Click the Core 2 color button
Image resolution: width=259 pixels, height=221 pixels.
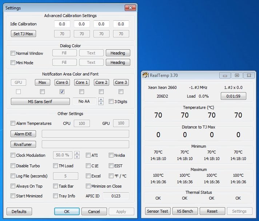[101, 82]
